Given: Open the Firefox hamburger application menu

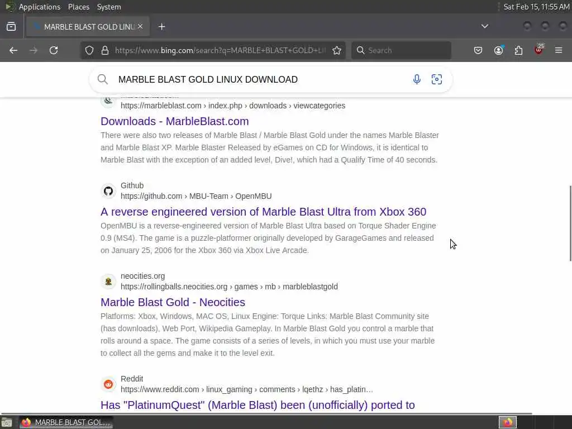Looking at the screenshot, I should pyautogui.click(x=559, y=50).
